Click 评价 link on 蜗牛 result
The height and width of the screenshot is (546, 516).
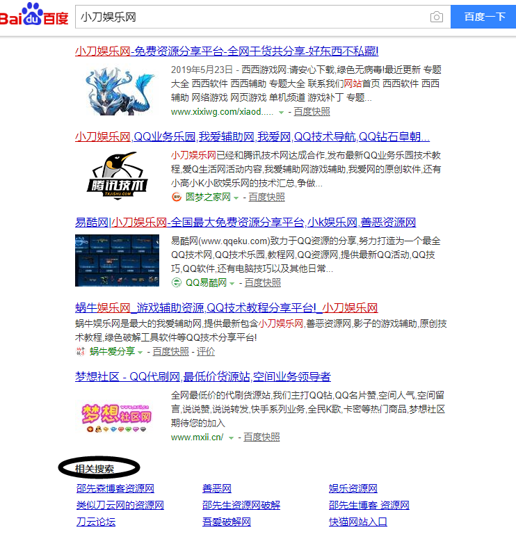tap(205, 351)
